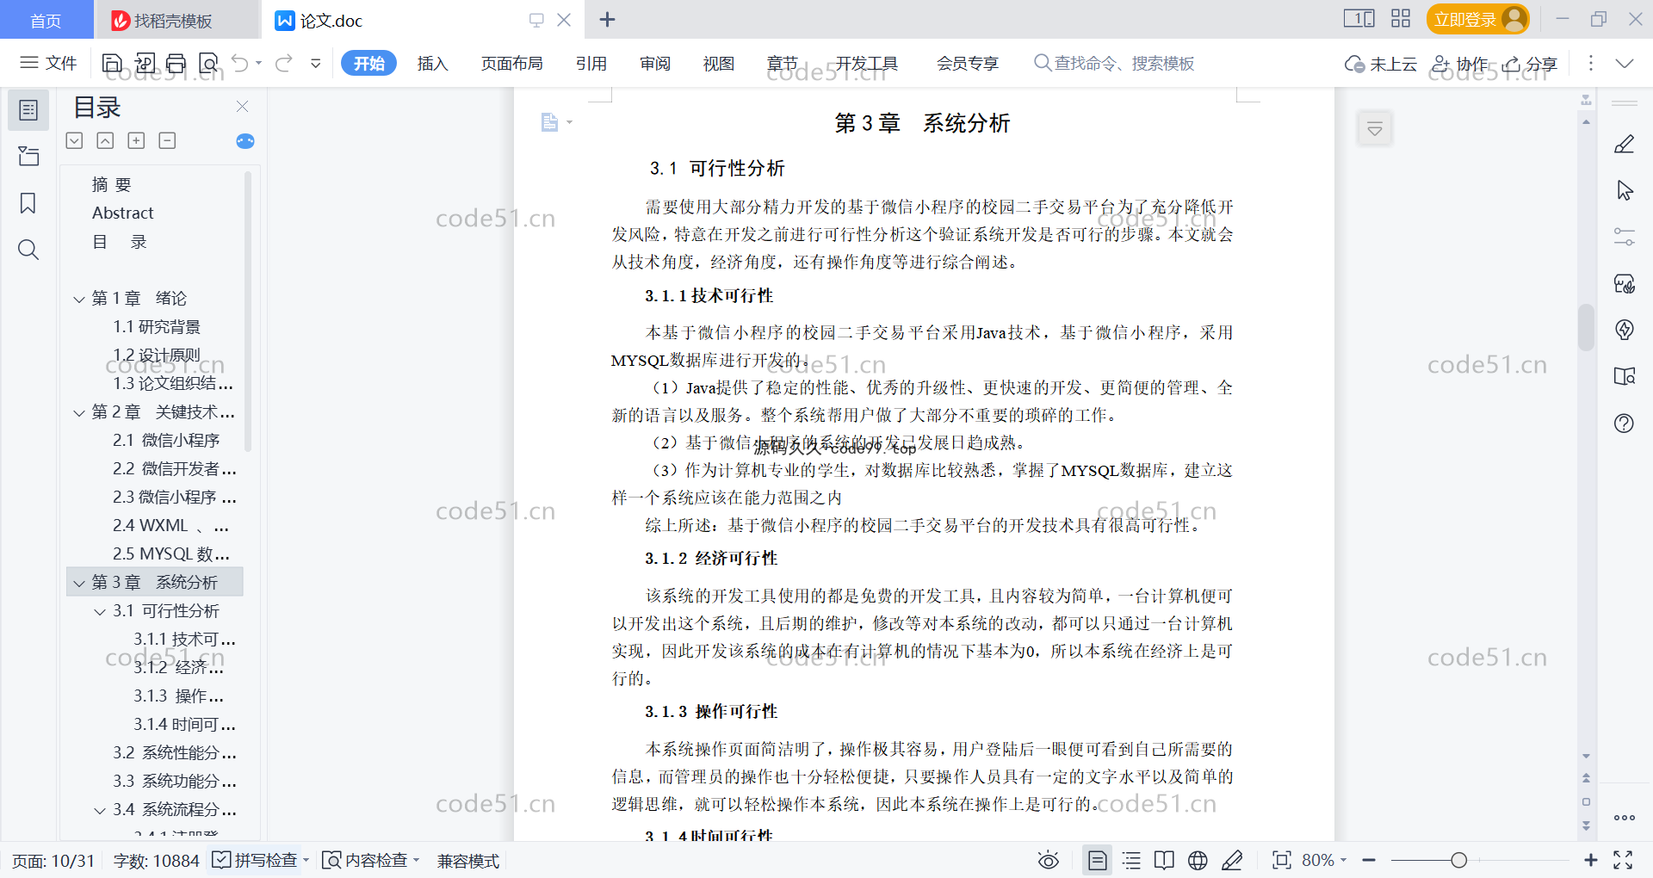Click the 页面: 10/31 page indicator
This screenshot has height=878, width=1653.
coord(53,861)
